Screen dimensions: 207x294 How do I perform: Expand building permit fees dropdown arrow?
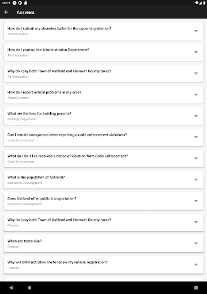click(x=196, y=116)
